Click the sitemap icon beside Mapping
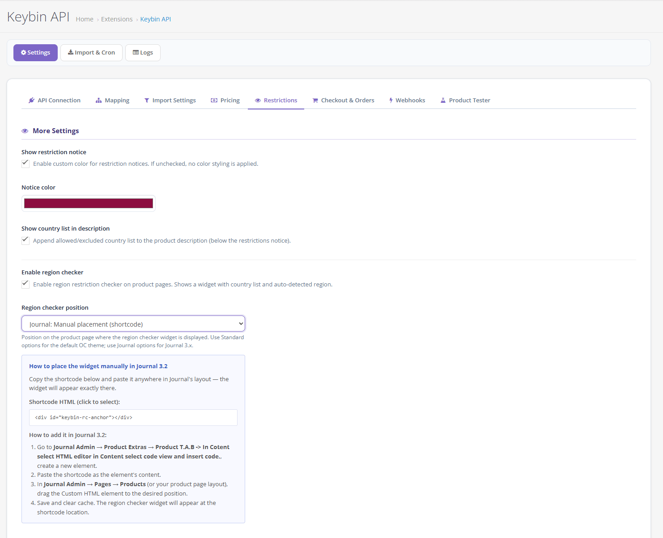The height and width of the screenshot is (538, 663). point(98,101)
